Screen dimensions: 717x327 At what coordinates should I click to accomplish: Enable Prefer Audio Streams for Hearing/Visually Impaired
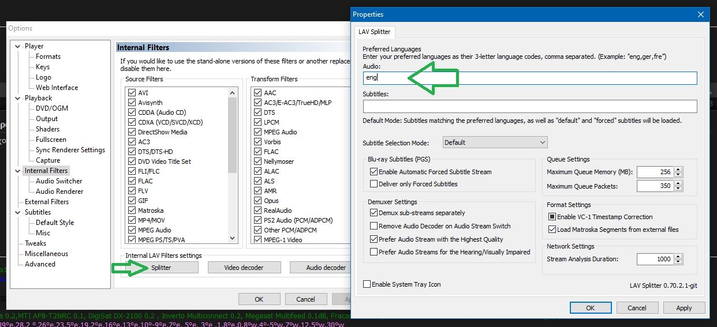[x=450, y=252]
